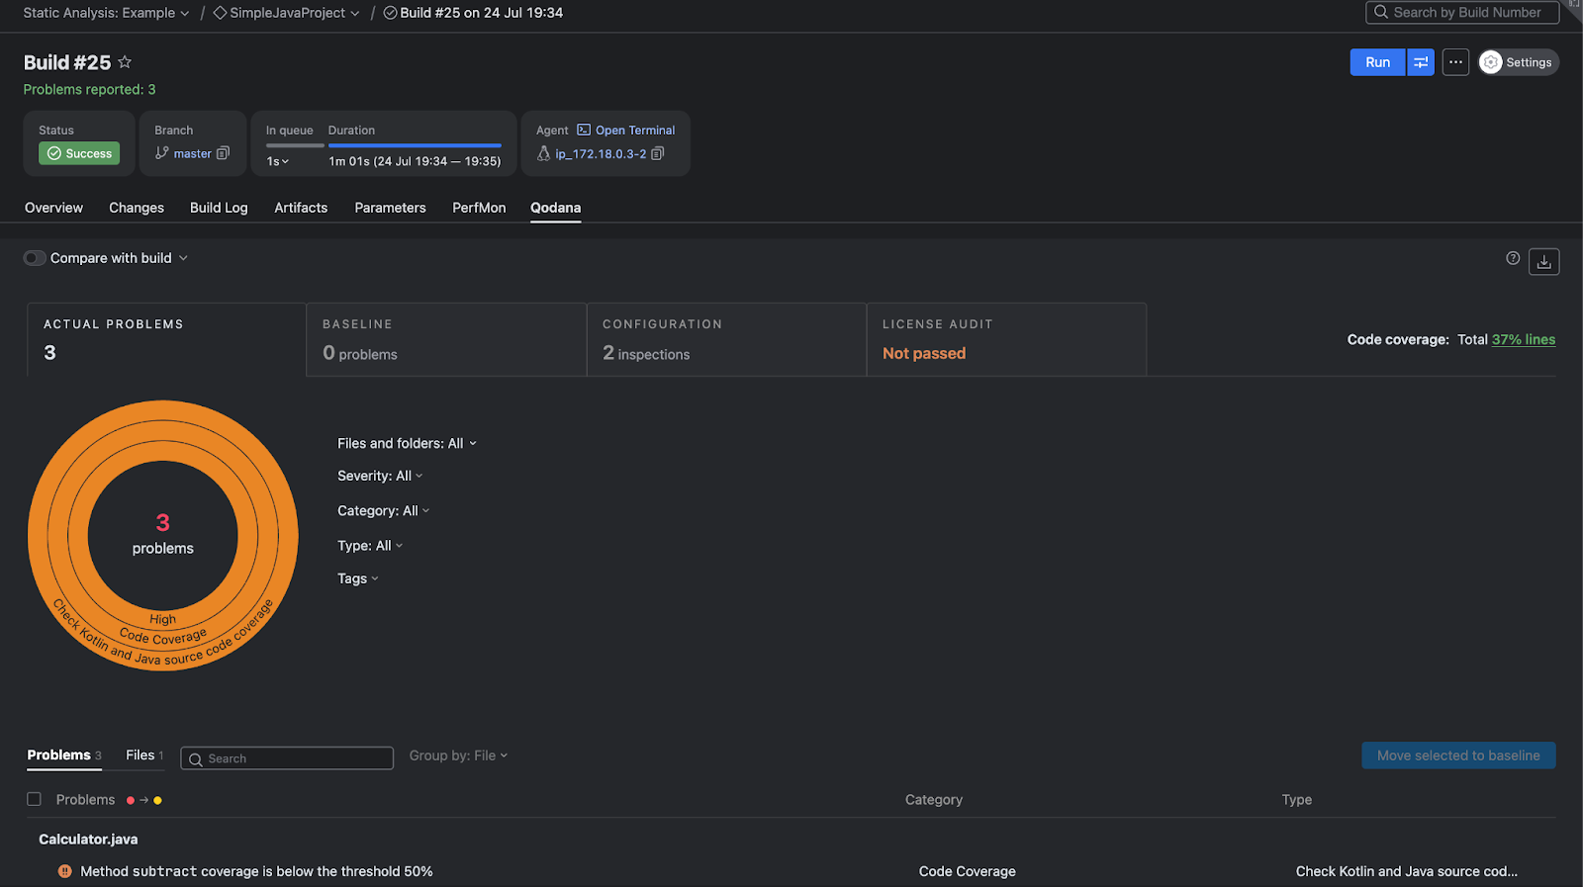Image resolution: width=1583 pixels, height=887 pixels.
Task: Expand the Files and folders filter
Action: pos(407,443)
